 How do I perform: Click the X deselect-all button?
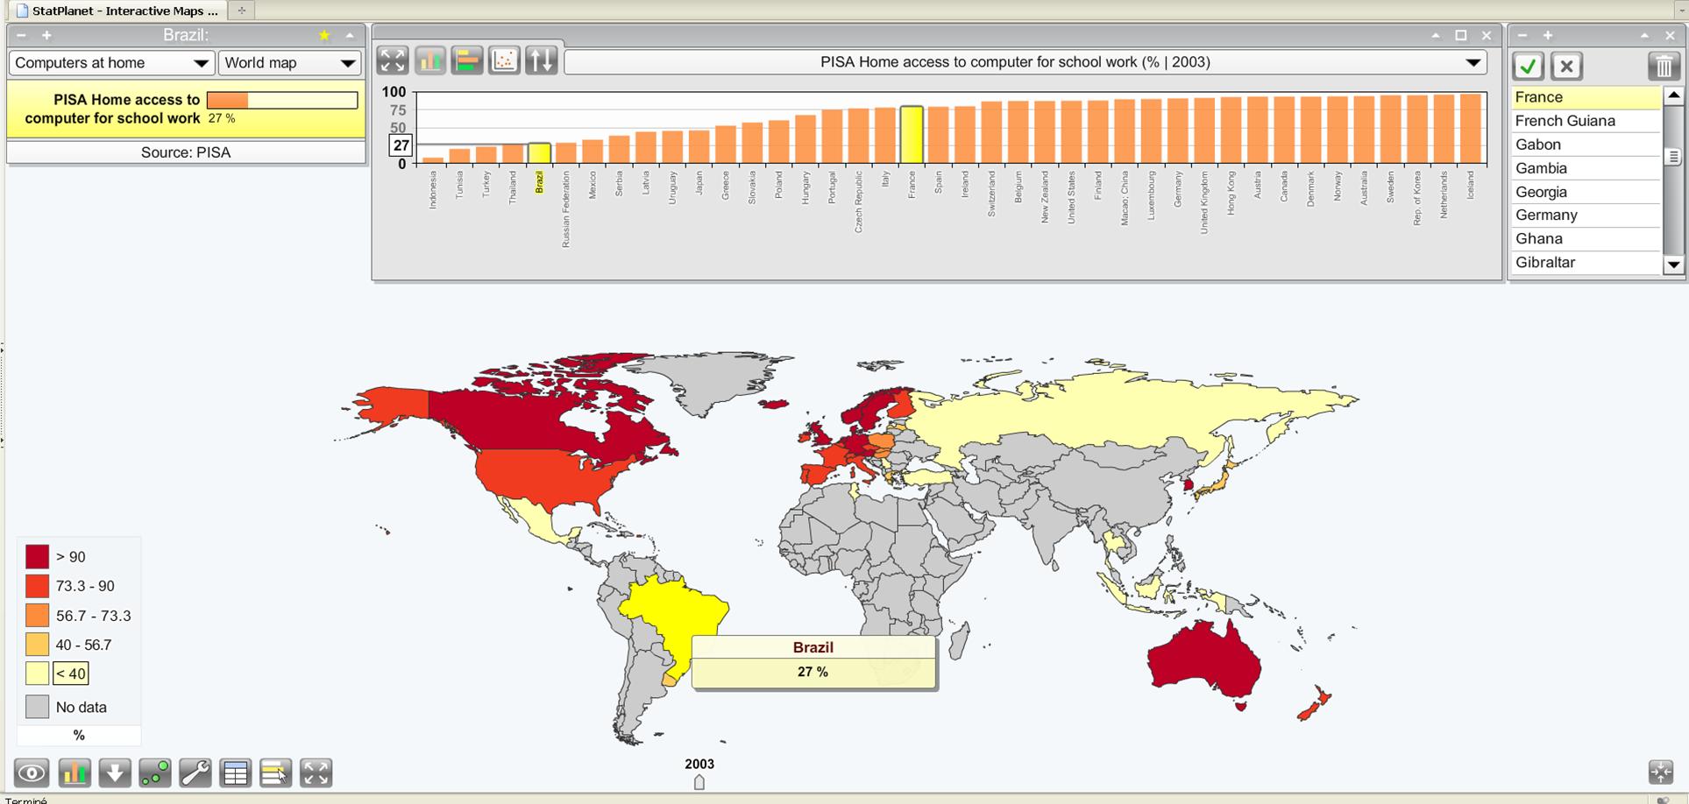[1566, 67]
